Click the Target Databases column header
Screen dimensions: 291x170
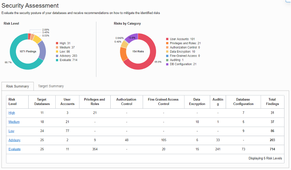click(x=42, y=102)
